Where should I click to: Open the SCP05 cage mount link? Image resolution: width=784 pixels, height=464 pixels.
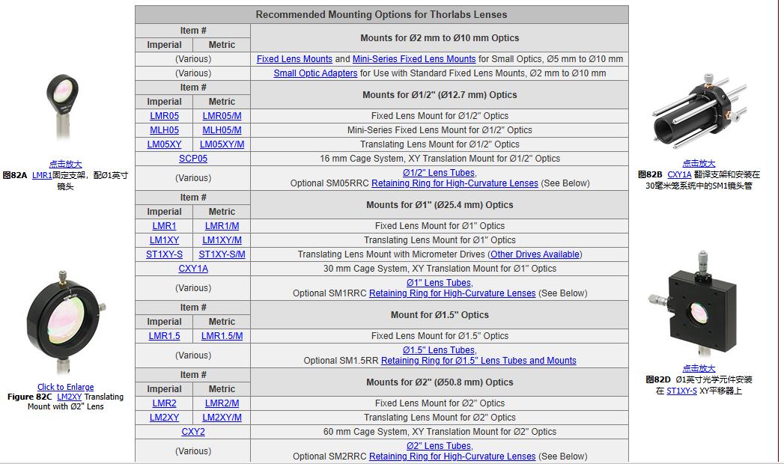point(193,159)
